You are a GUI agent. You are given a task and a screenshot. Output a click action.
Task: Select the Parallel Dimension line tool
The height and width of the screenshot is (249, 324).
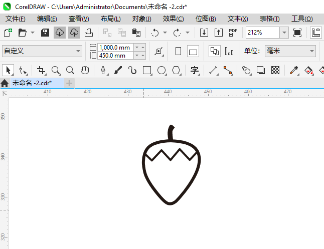click(x=214, y=70)
